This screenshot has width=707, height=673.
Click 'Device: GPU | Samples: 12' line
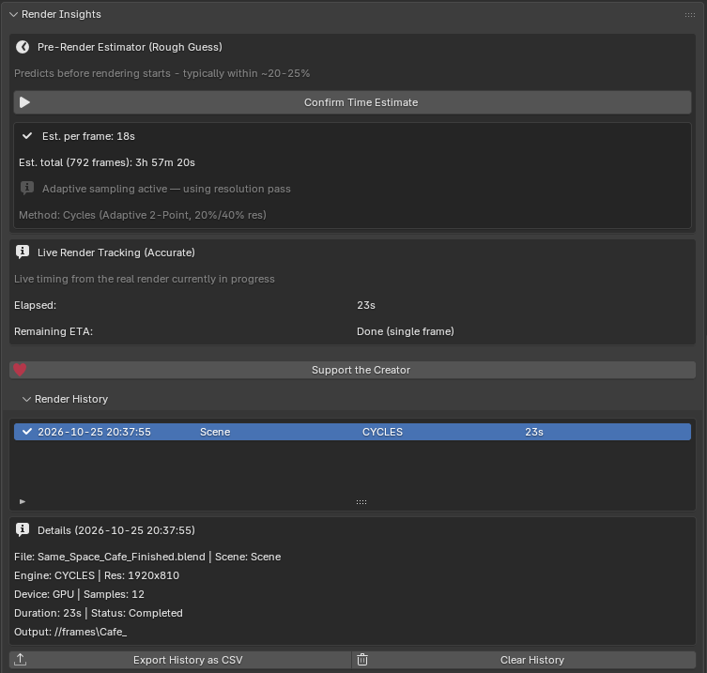pyautogui.click(x=80, y=594)
